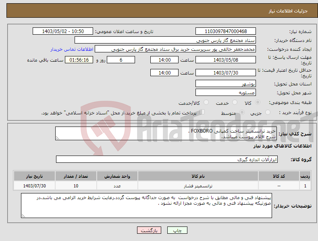The height and width of the screenshot is (241, 318).
Task: Click the نام کالا column header
Action: (x=198, y=176)
